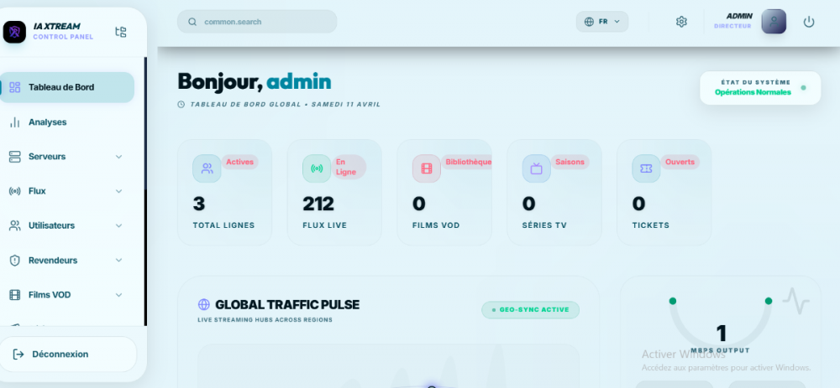Click the Geo-Sync Active badge

click(x=530, y=310)
